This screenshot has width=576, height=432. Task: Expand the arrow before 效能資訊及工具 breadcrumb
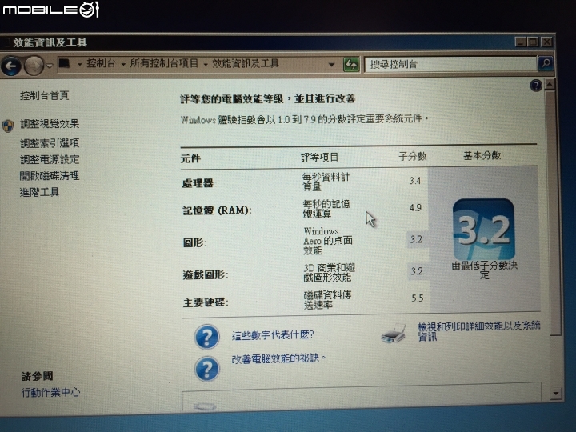pos(206,64)
